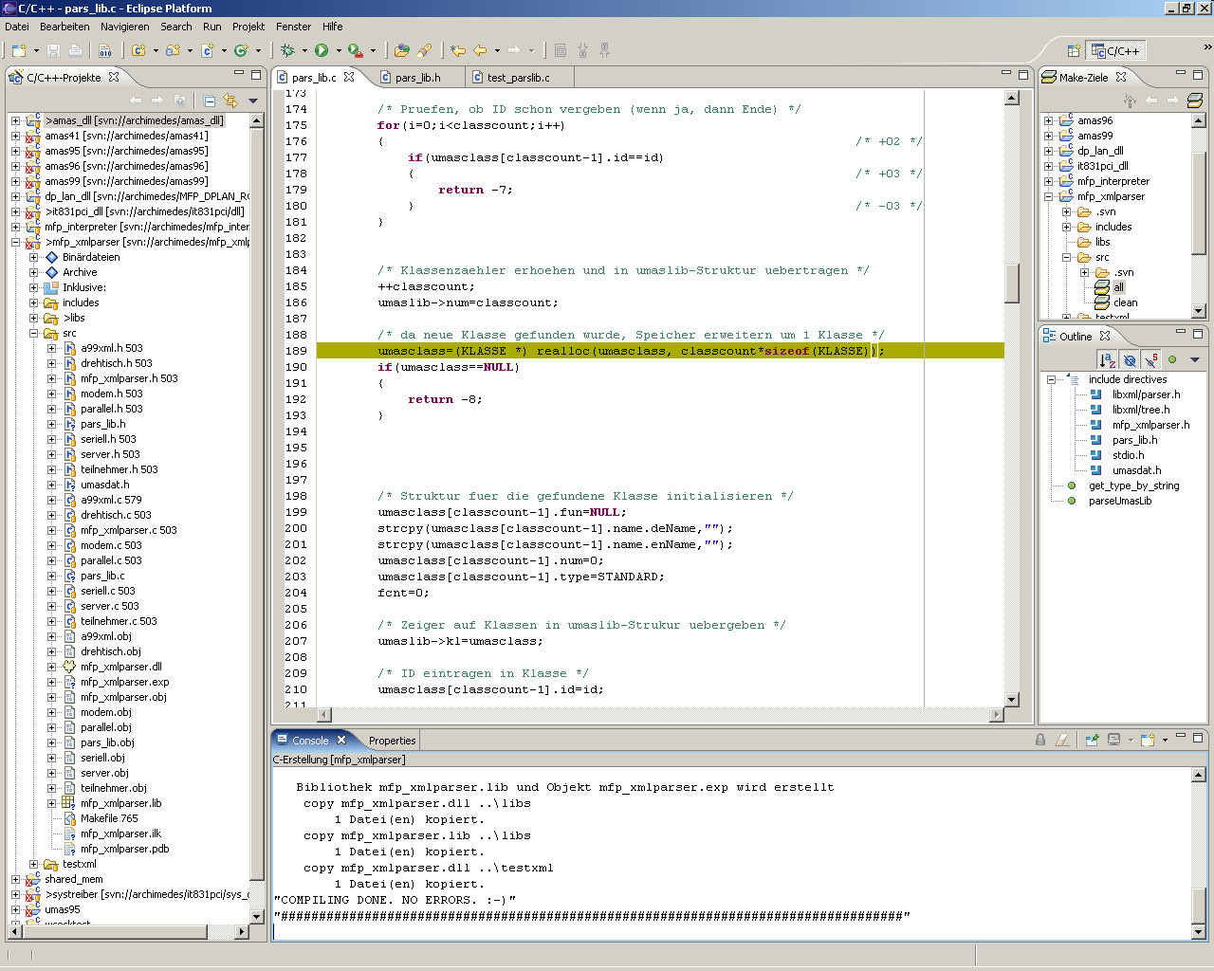Toggle alphabetical sort in Outline view

pos(1107,360)
